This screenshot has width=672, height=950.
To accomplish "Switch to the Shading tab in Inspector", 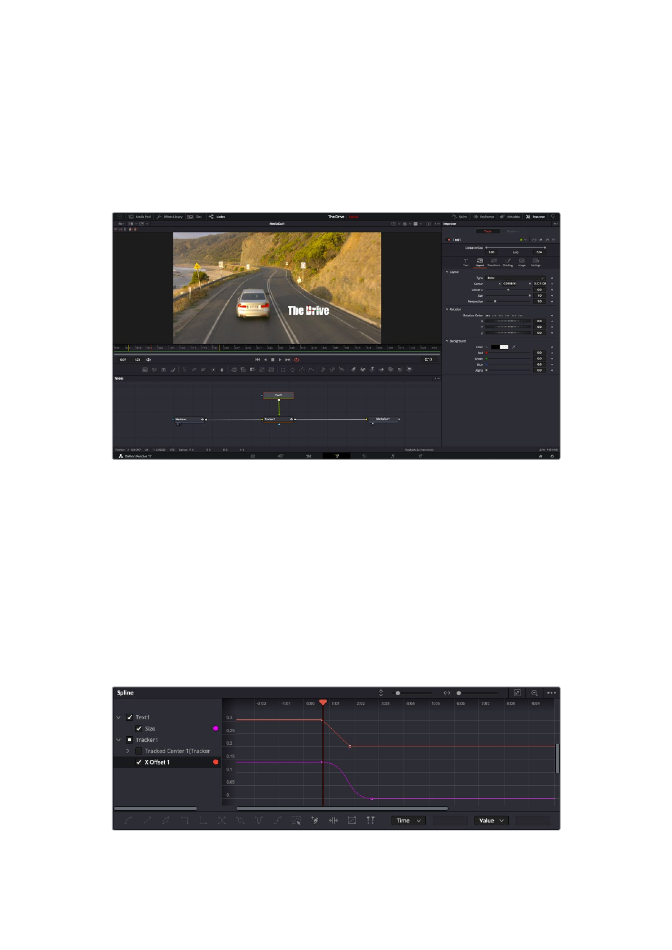I will (508, 262).
